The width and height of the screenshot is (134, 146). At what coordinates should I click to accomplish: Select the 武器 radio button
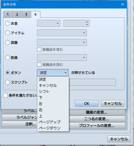tap(8, 42)
